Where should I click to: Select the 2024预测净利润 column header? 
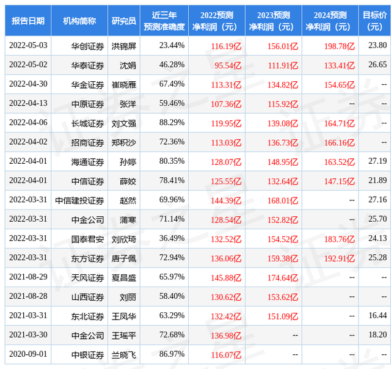[330, 21]
